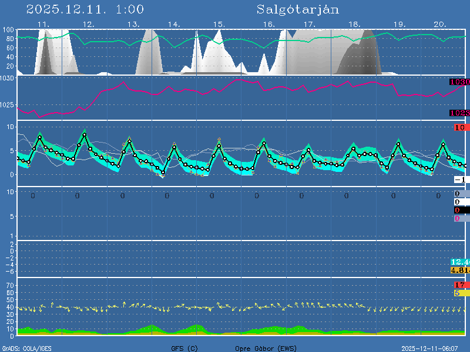Click the GFS (C) model label
470x352 pixels.
click(184, 348)
